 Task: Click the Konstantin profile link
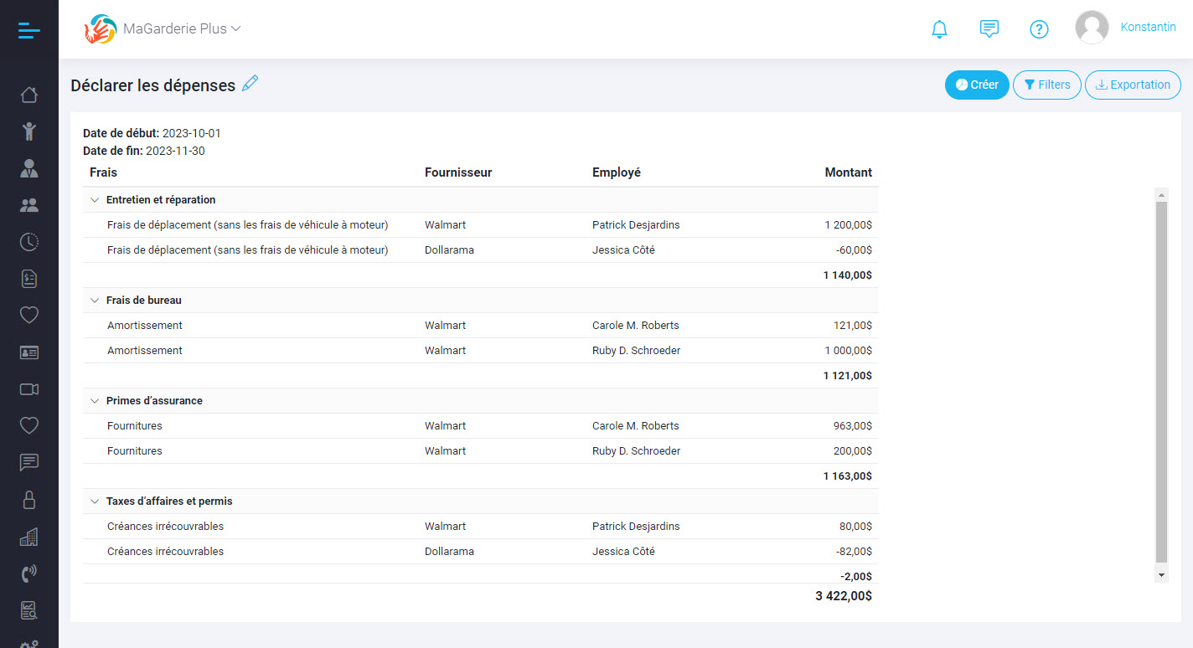coord(1148,26)
